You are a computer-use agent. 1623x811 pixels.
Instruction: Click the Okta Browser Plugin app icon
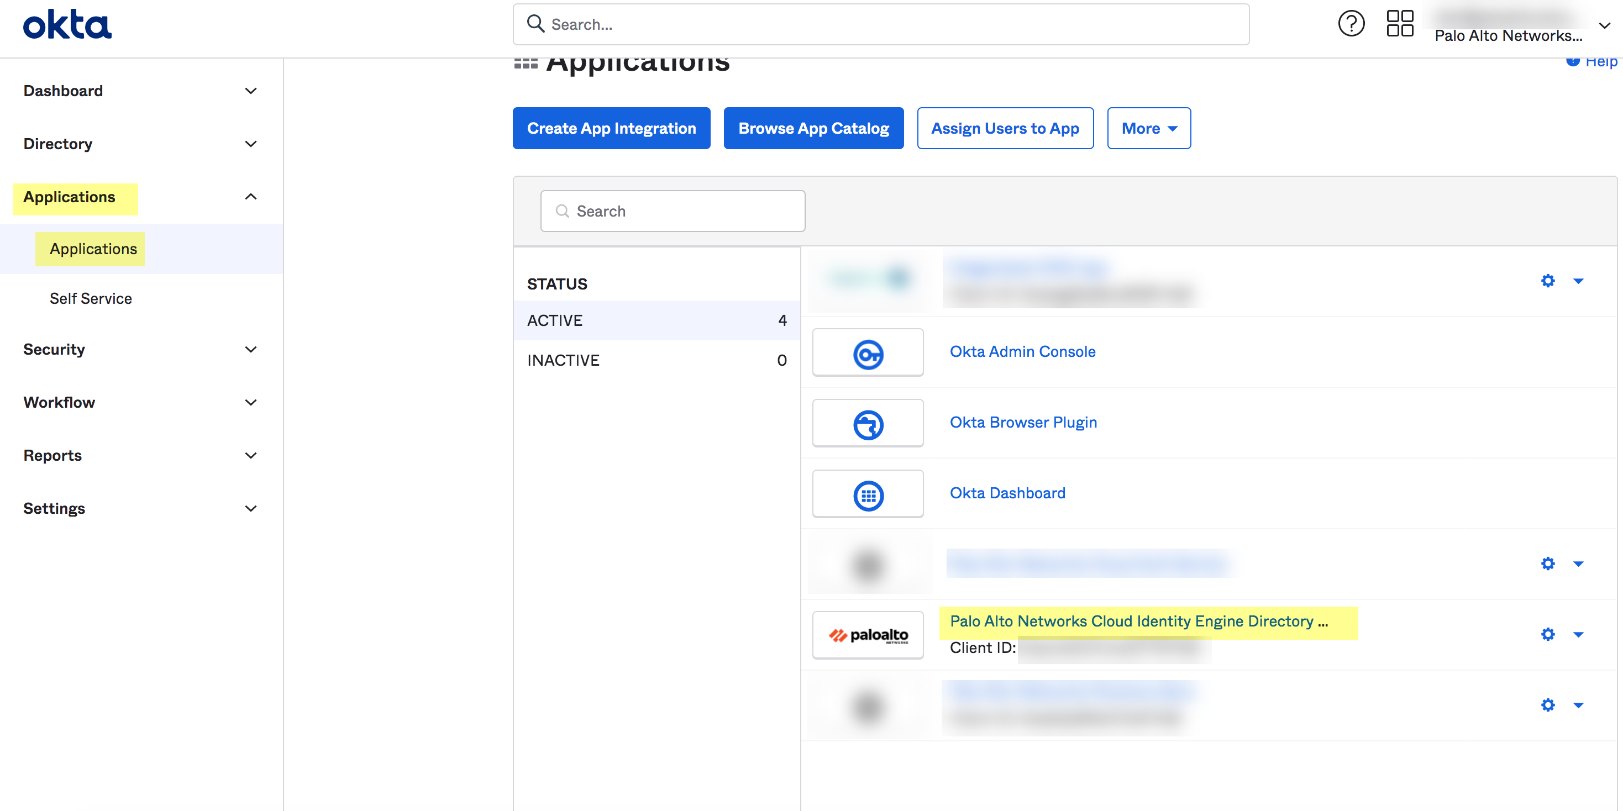coord(868,423)
